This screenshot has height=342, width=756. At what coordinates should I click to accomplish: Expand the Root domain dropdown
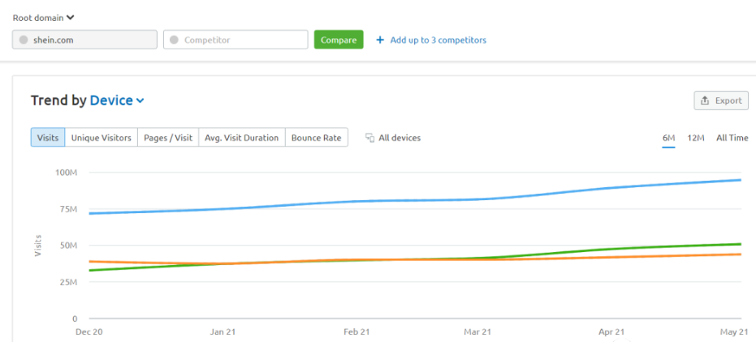(43, 17)
